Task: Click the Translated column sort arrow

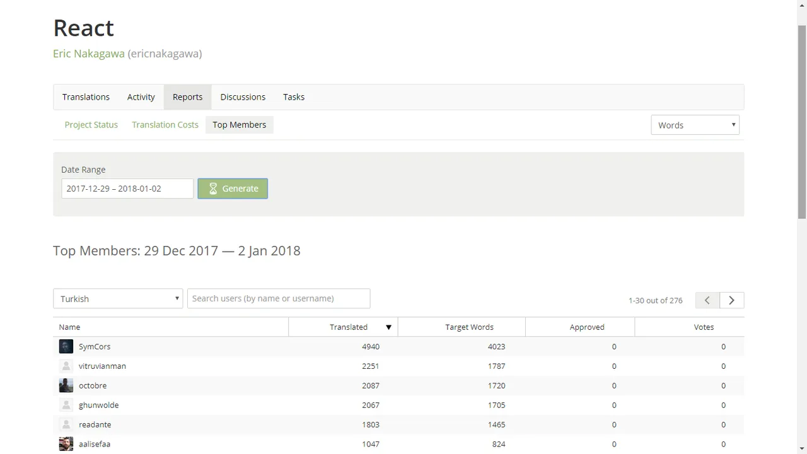Action: pos(388,327)
